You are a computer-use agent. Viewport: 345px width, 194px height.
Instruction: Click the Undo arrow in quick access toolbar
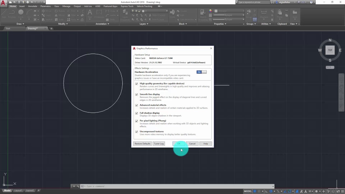coord(32,2)
